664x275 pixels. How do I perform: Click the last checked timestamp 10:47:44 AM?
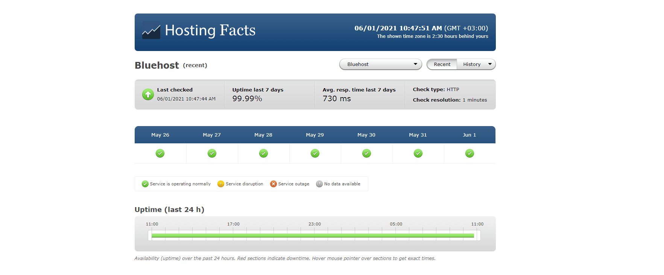coord(186,99)
